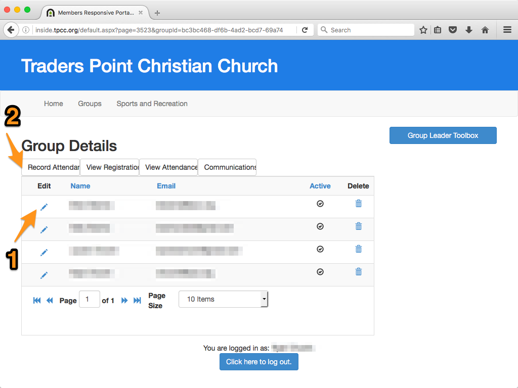The width and height of the screenshot is (518, 388).
Task: Click the browser back arrow button
Action: [11, 30]
